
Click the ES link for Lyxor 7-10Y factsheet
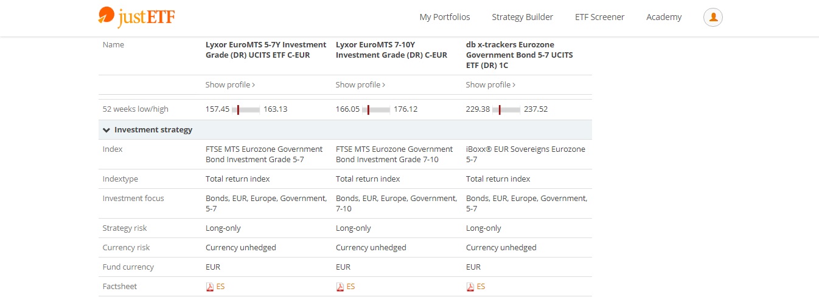pos(350,287)
